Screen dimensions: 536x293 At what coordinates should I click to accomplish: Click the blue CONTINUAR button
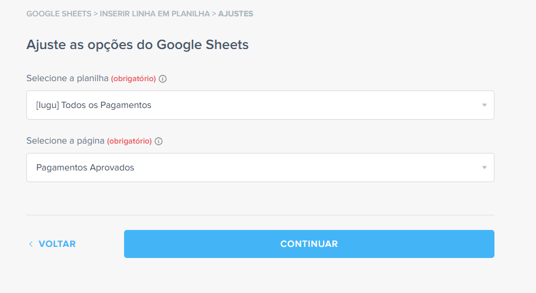tap(309, 244)
